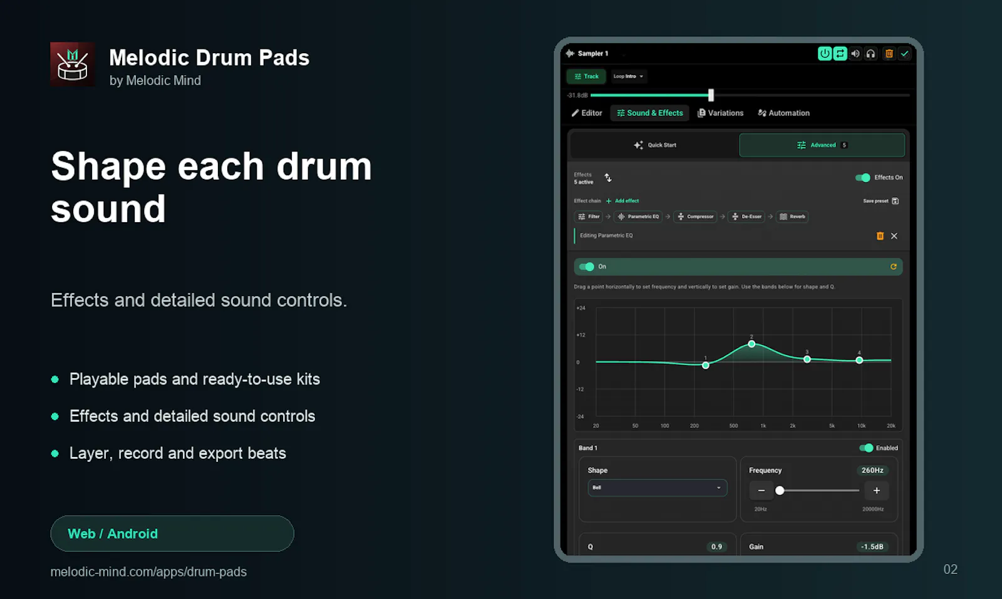The image size is (1002, 599).
Task: Close the Parametric EQ editor with X
Action: point(894,236)
